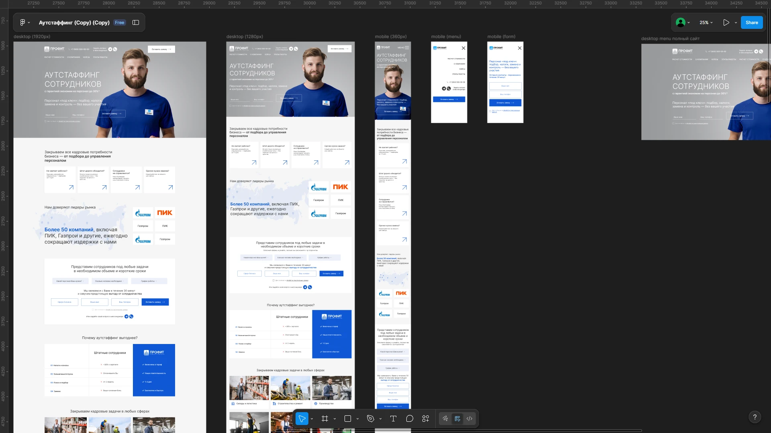Open Move tool options chevron

[x=312, y=419]
